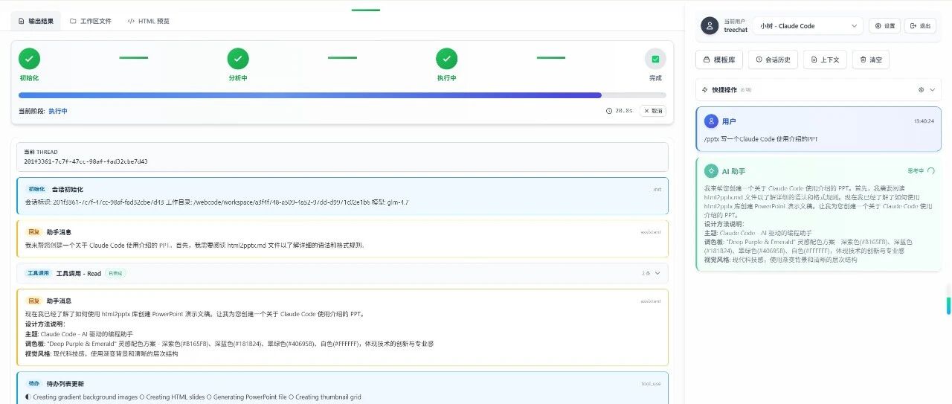This screenshot has height=404, width=952.
Task: Click the lightning icon of 快捷操作
Action: coord(705,89)
